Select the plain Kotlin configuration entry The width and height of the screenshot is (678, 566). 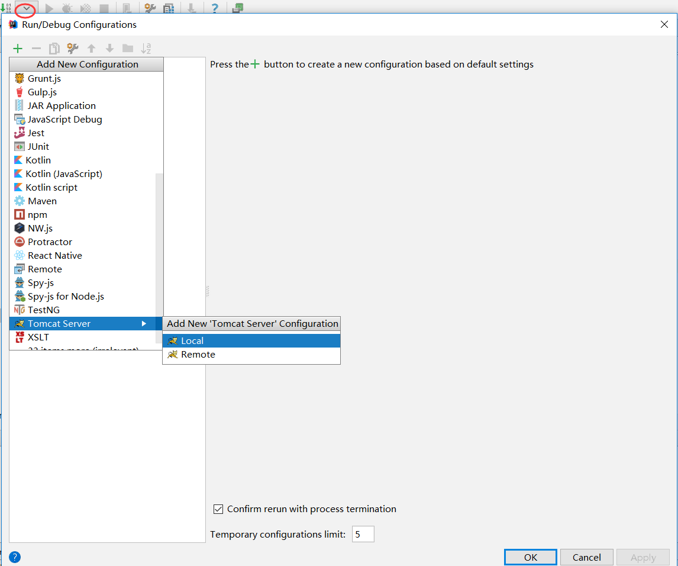(x=86, y=160)
